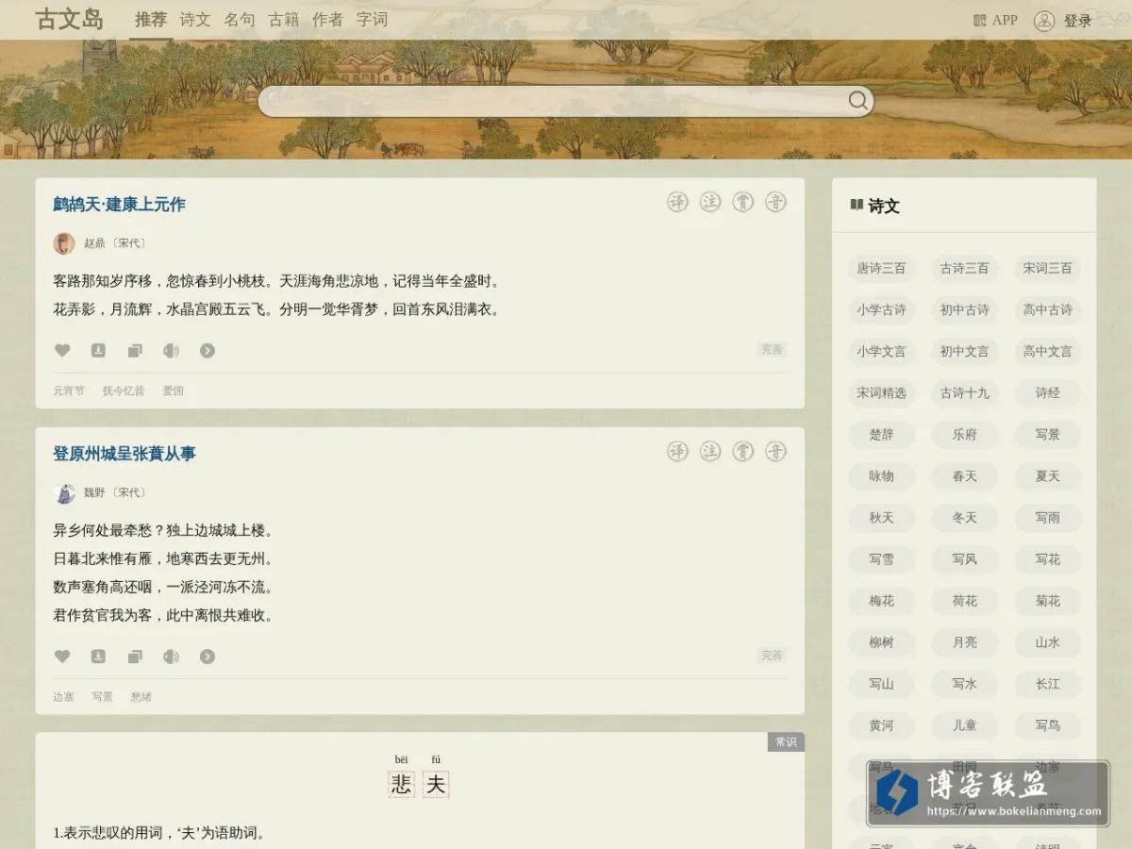1132x849 pixels.
Task: Choose the 小学古诗 category
Action: [881, 309]
